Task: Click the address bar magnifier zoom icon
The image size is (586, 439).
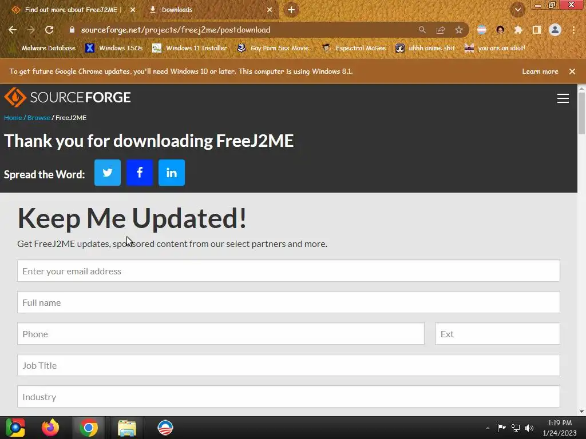Action: click(x=422, y=30)
